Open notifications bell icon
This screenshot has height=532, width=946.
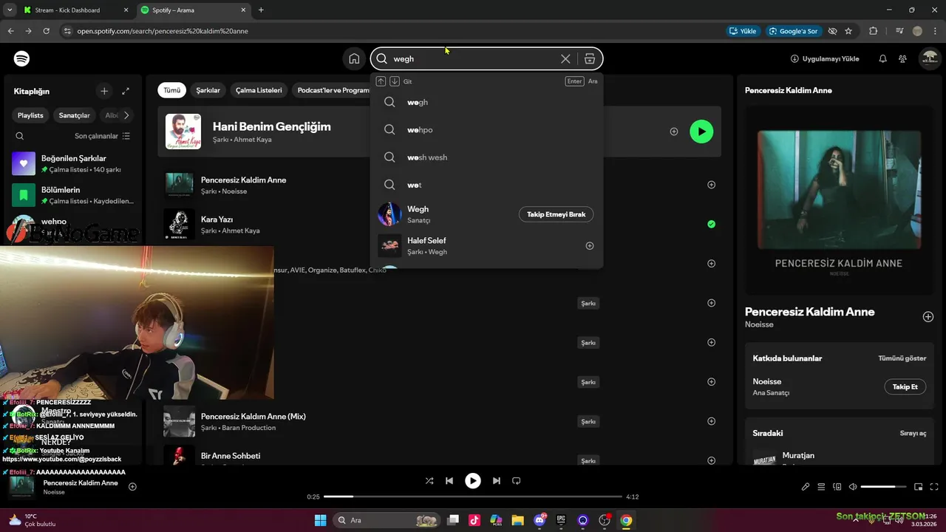[x=882, y=58]
